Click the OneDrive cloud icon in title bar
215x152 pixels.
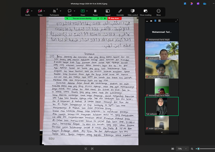coord(205,4)
